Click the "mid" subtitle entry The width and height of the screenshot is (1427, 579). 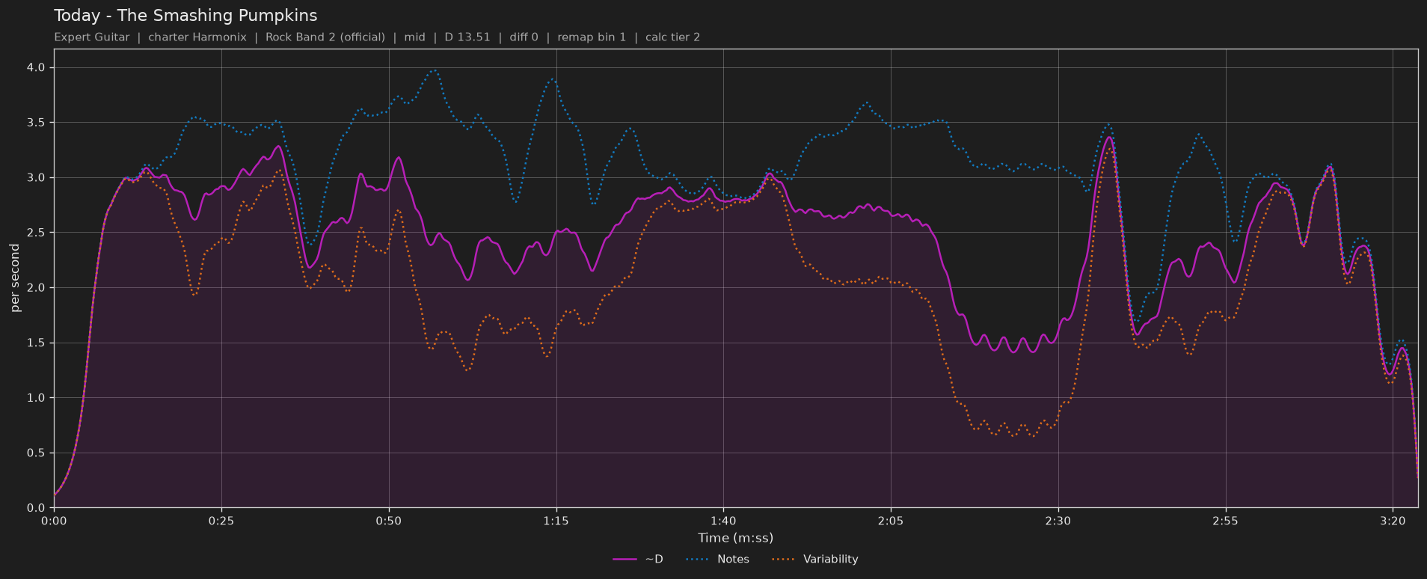415,37
